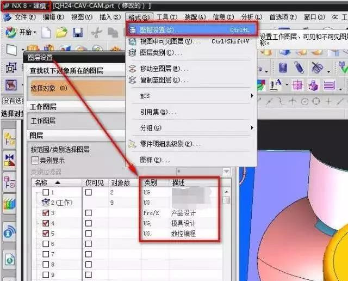This screenshot has width=348, height=281.
Task: Open the Assembly Navigator sidebar icon
Action: pyautogui.click(x=9, y=140)
